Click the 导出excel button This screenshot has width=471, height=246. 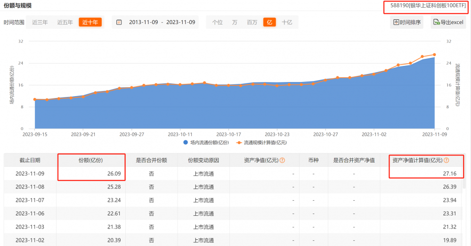point(448,22)
